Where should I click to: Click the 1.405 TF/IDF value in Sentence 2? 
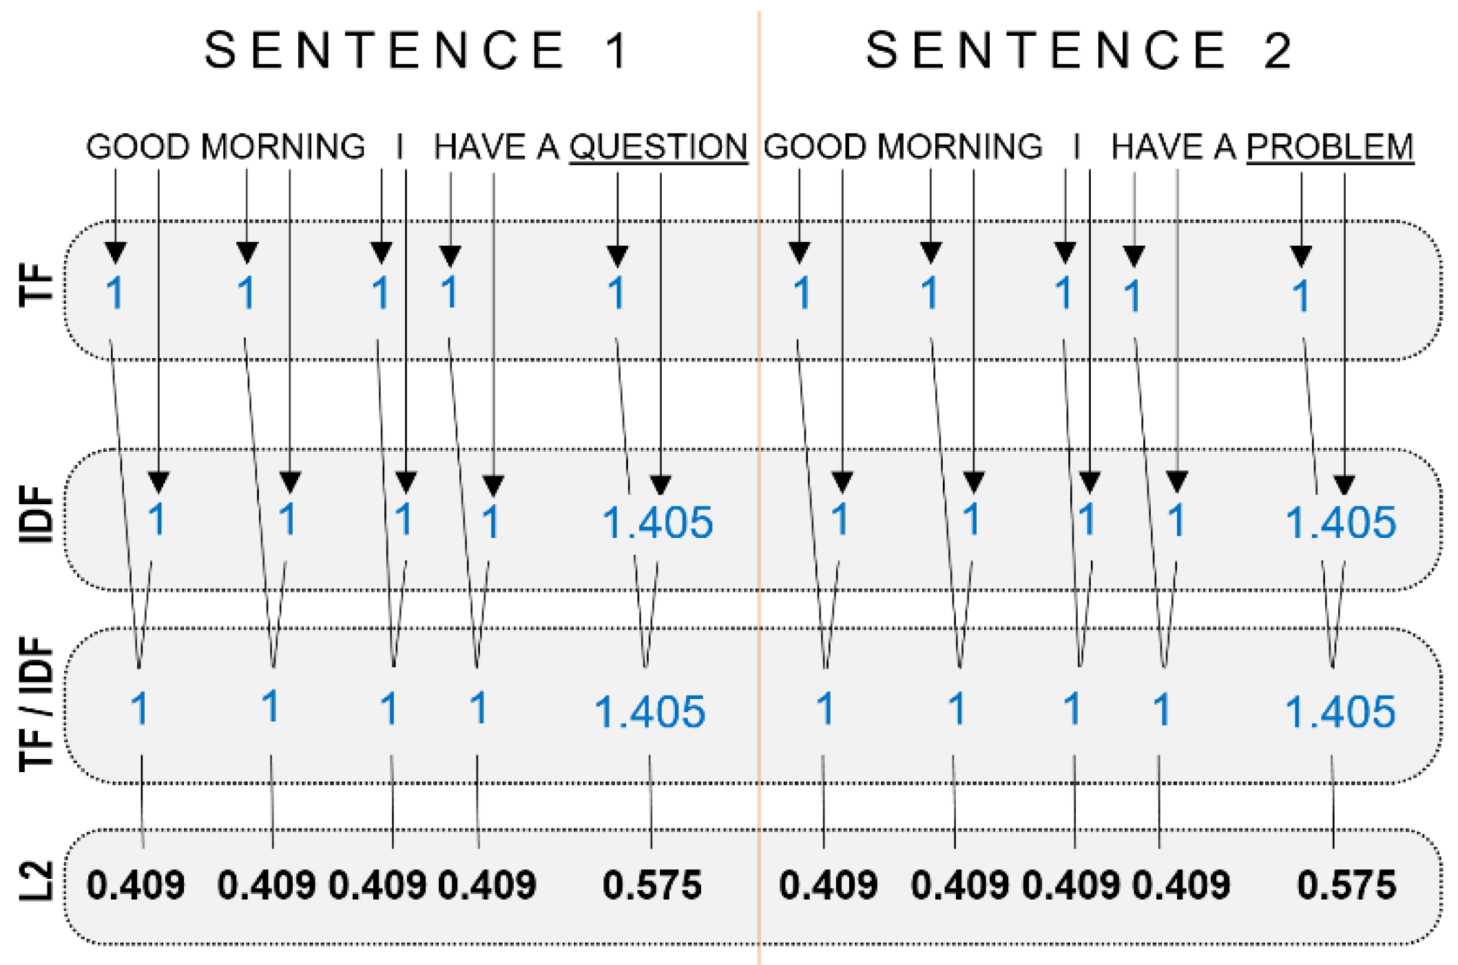point(1340,712)
